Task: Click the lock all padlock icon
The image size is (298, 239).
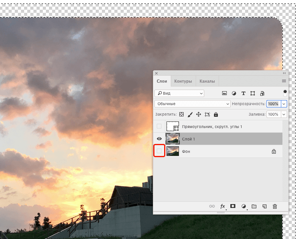Action: tap(216, 114)
